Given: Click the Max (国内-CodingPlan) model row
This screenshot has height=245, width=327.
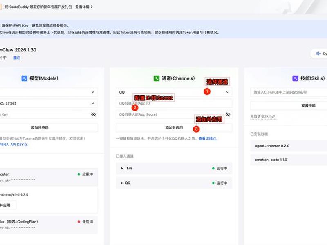Looking at the screenshot, I should click(x=48, y=225).
